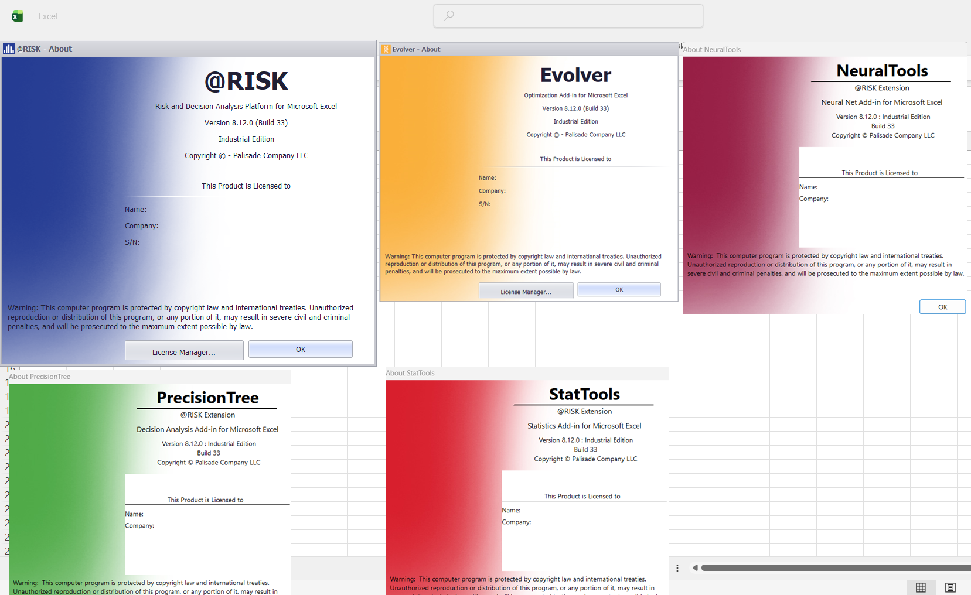Viewport: 971px width, 595px height.
Task: Click 'Industrial Edition' in @RISK window
Action: (246, 139)
